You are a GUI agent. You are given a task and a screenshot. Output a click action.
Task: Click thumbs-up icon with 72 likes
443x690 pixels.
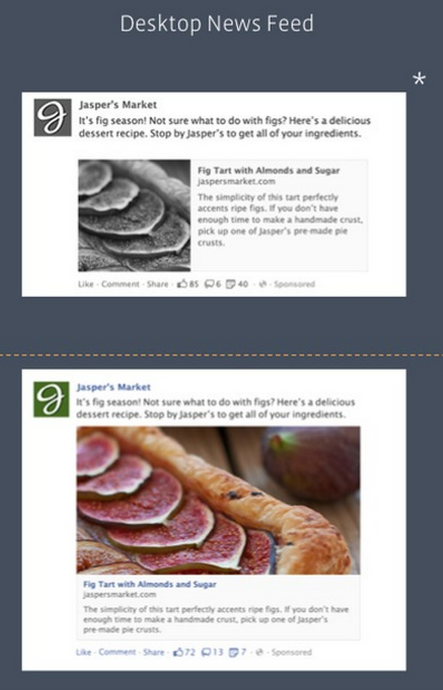(x=178, y=652)
